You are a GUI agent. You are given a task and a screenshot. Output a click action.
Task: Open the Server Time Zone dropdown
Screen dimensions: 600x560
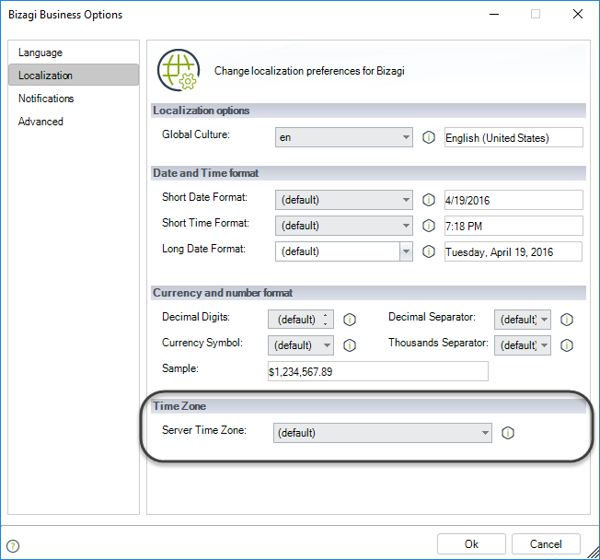[383, 433]
